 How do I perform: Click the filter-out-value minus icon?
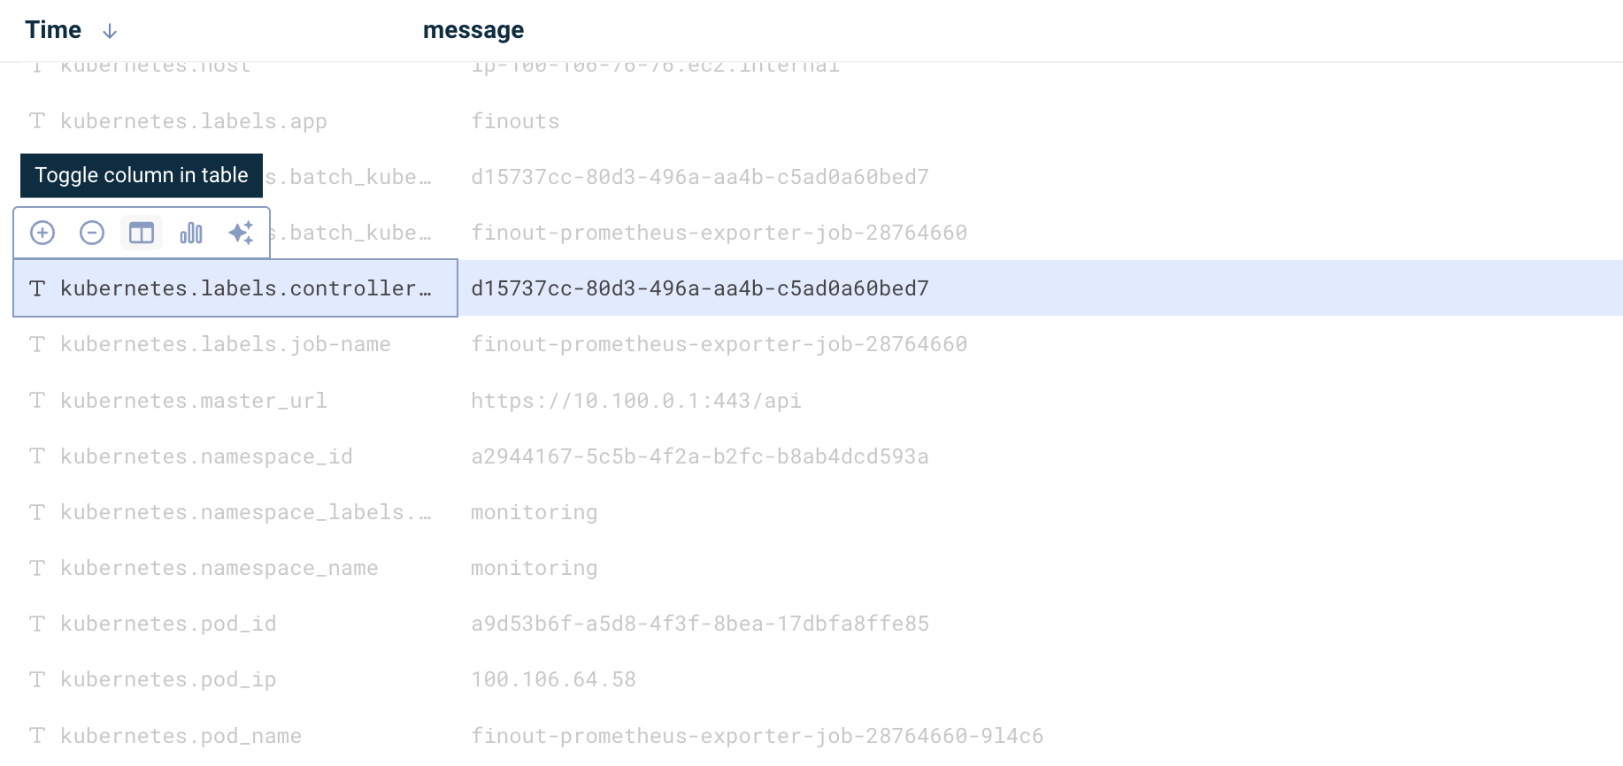point(92,233)
